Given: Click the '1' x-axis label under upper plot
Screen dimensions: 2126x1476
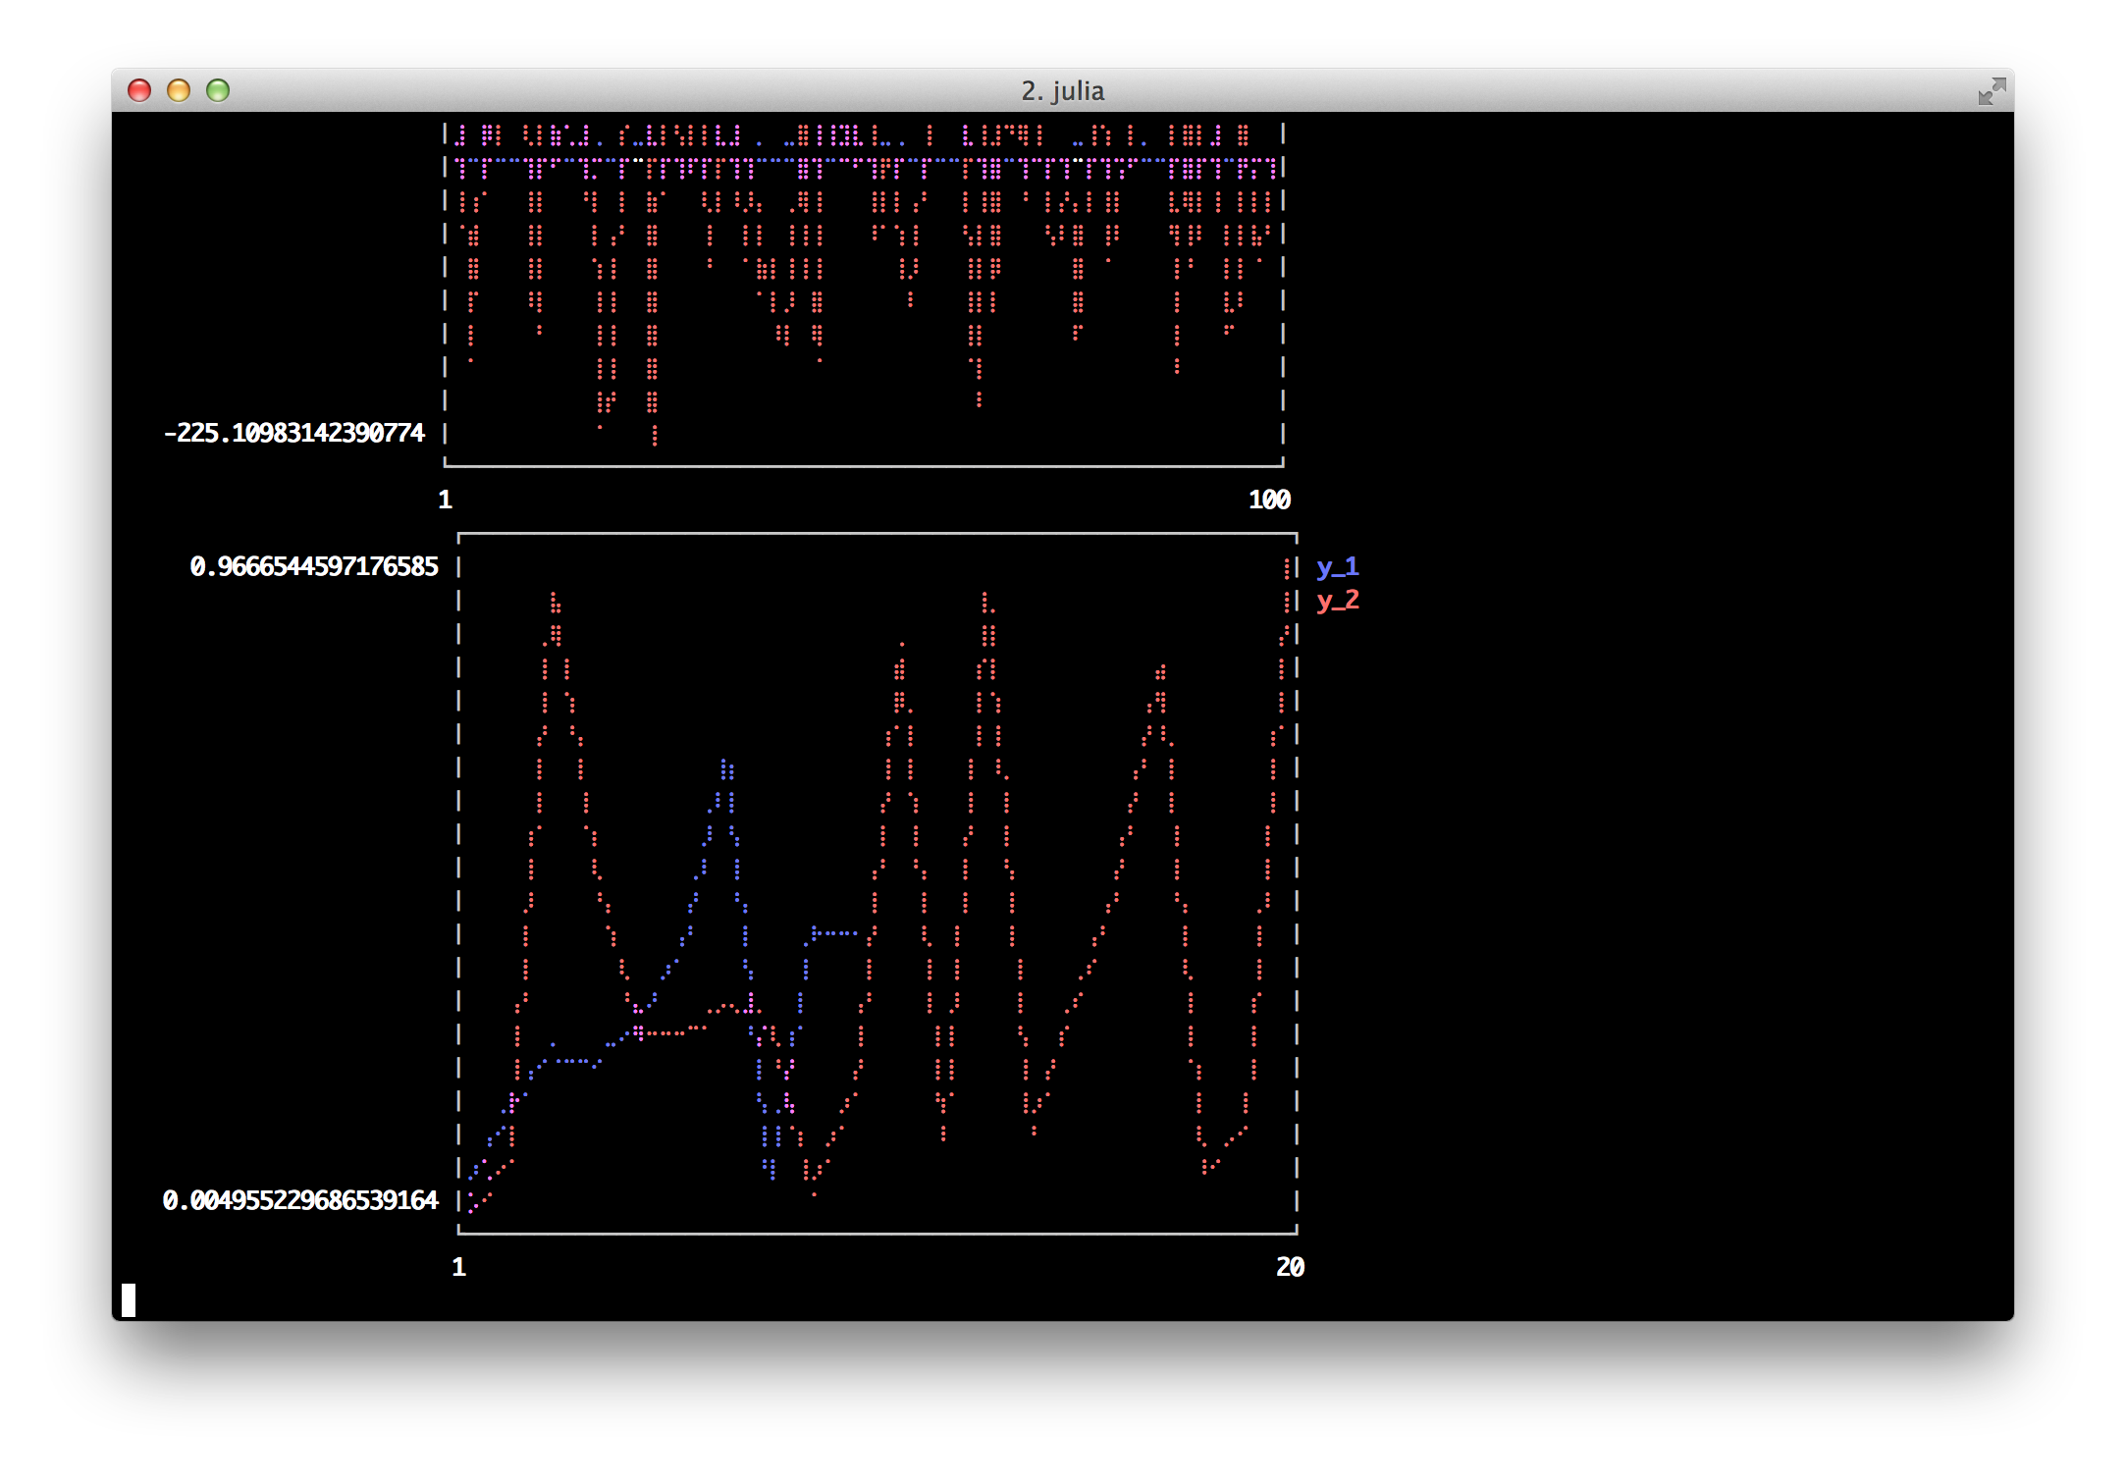Looking at the screenshot, I should (445, 500).
